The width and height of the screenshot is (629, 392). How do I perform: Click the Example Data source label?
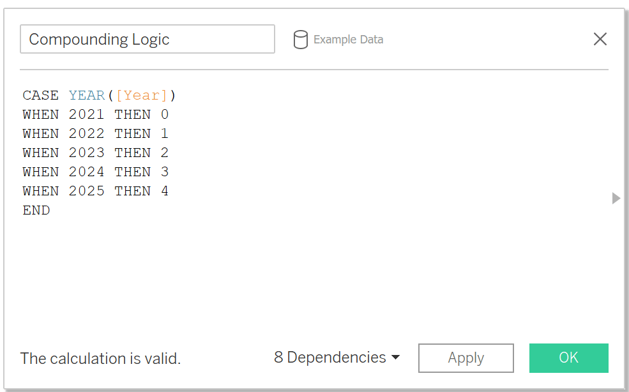(348, 40)
